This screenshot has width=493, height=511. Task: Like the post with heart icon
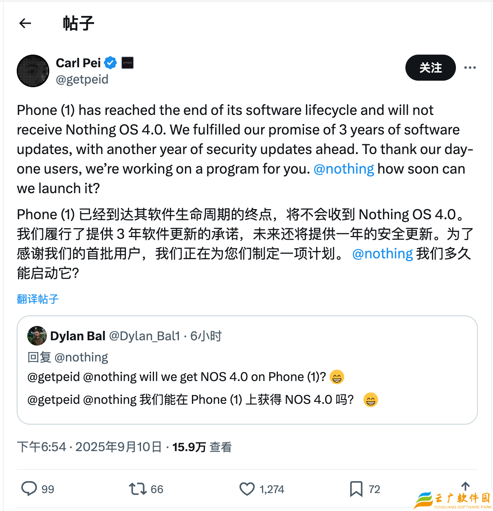(x=247, y=489)
